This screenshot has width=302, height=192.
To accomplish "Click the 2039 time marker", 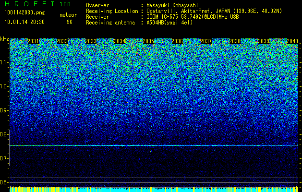I will coord(264,41).
